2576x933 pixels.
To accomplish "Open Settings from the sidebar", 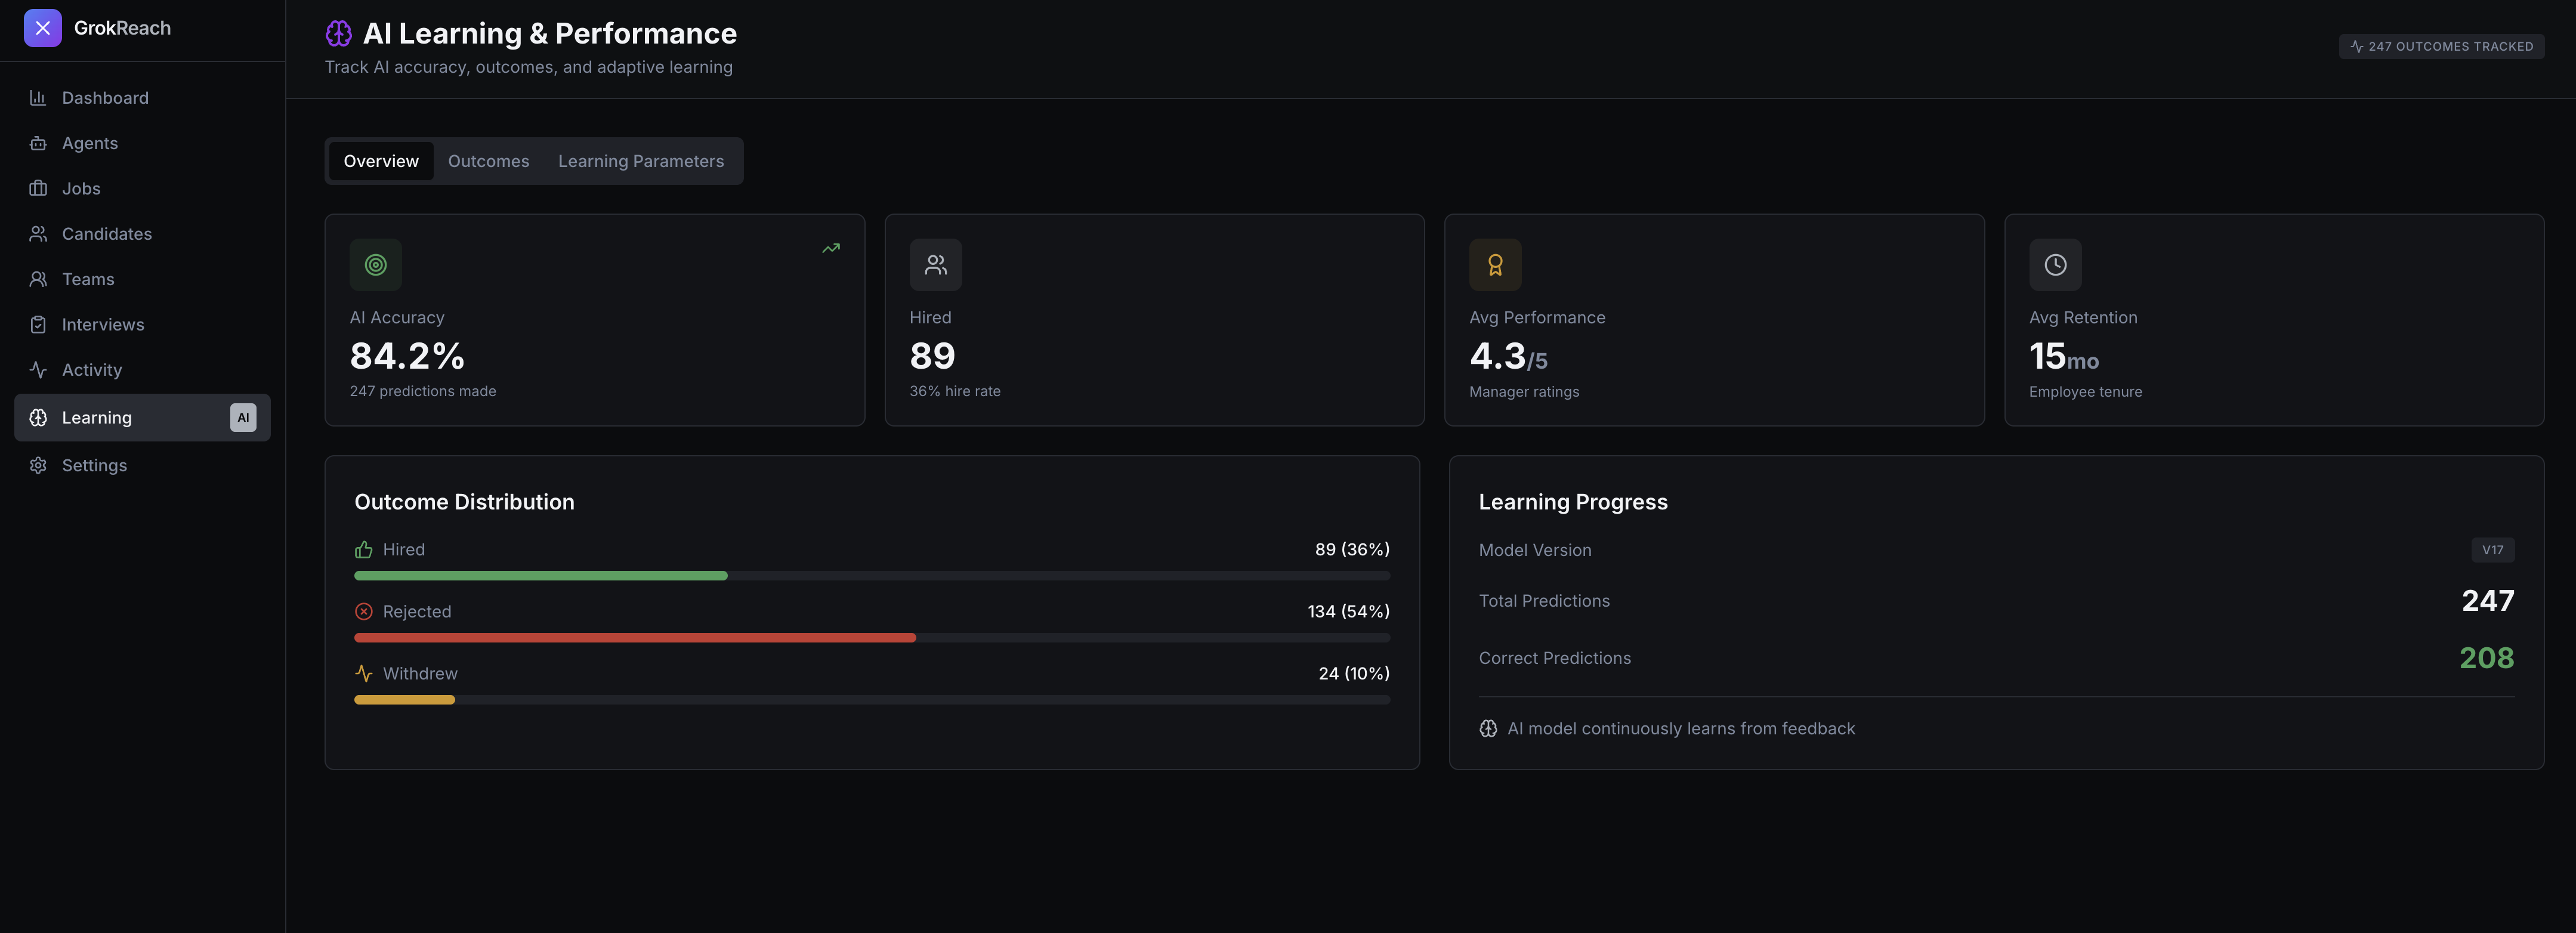I will (94, 466).
